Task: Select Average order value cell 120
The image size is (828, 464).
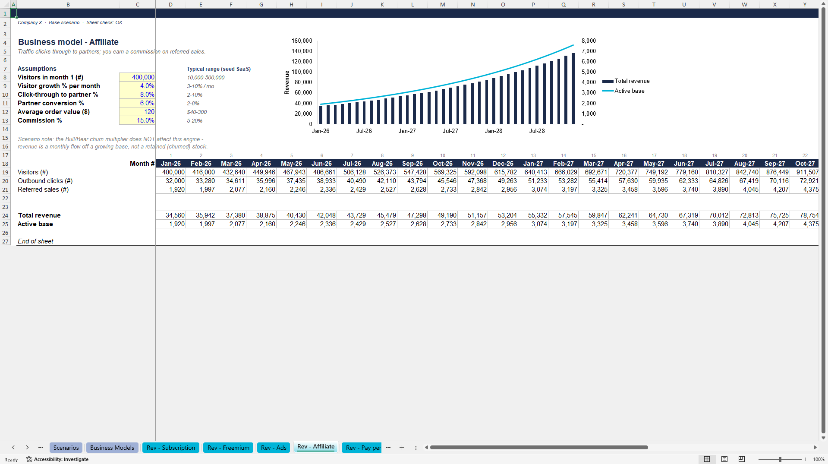Action: click(x=137, y=112)
